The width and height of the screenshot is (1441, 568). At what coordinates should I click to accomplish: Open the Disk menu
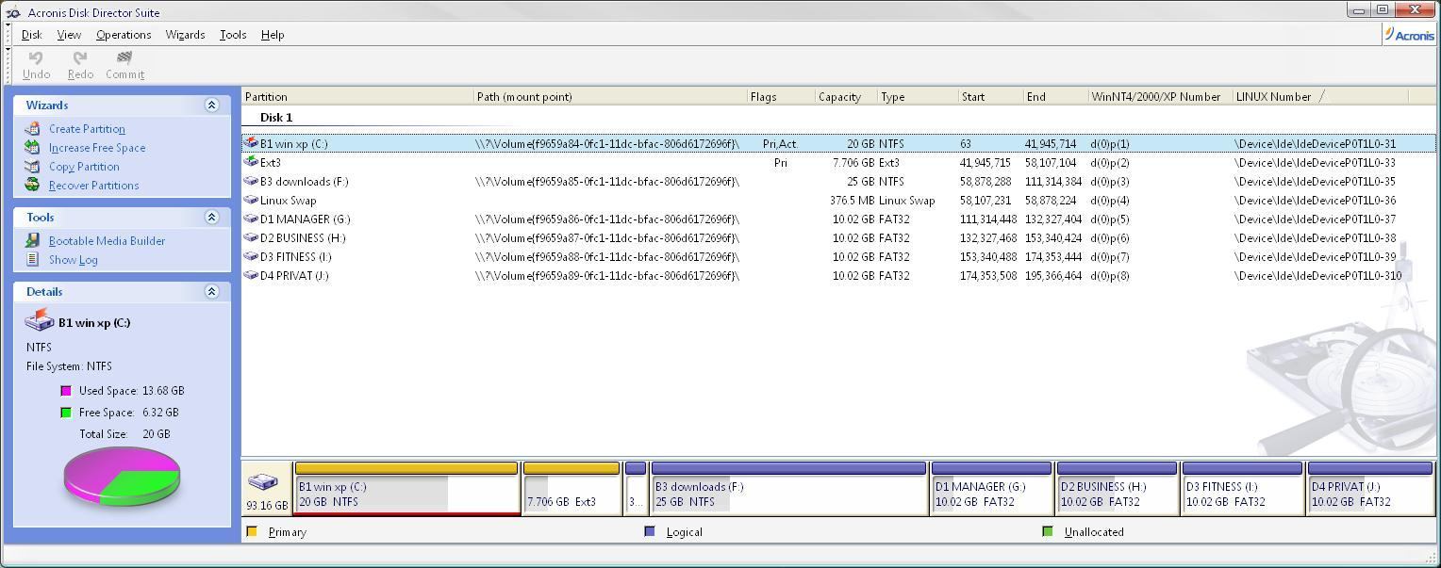pos(32,35)
